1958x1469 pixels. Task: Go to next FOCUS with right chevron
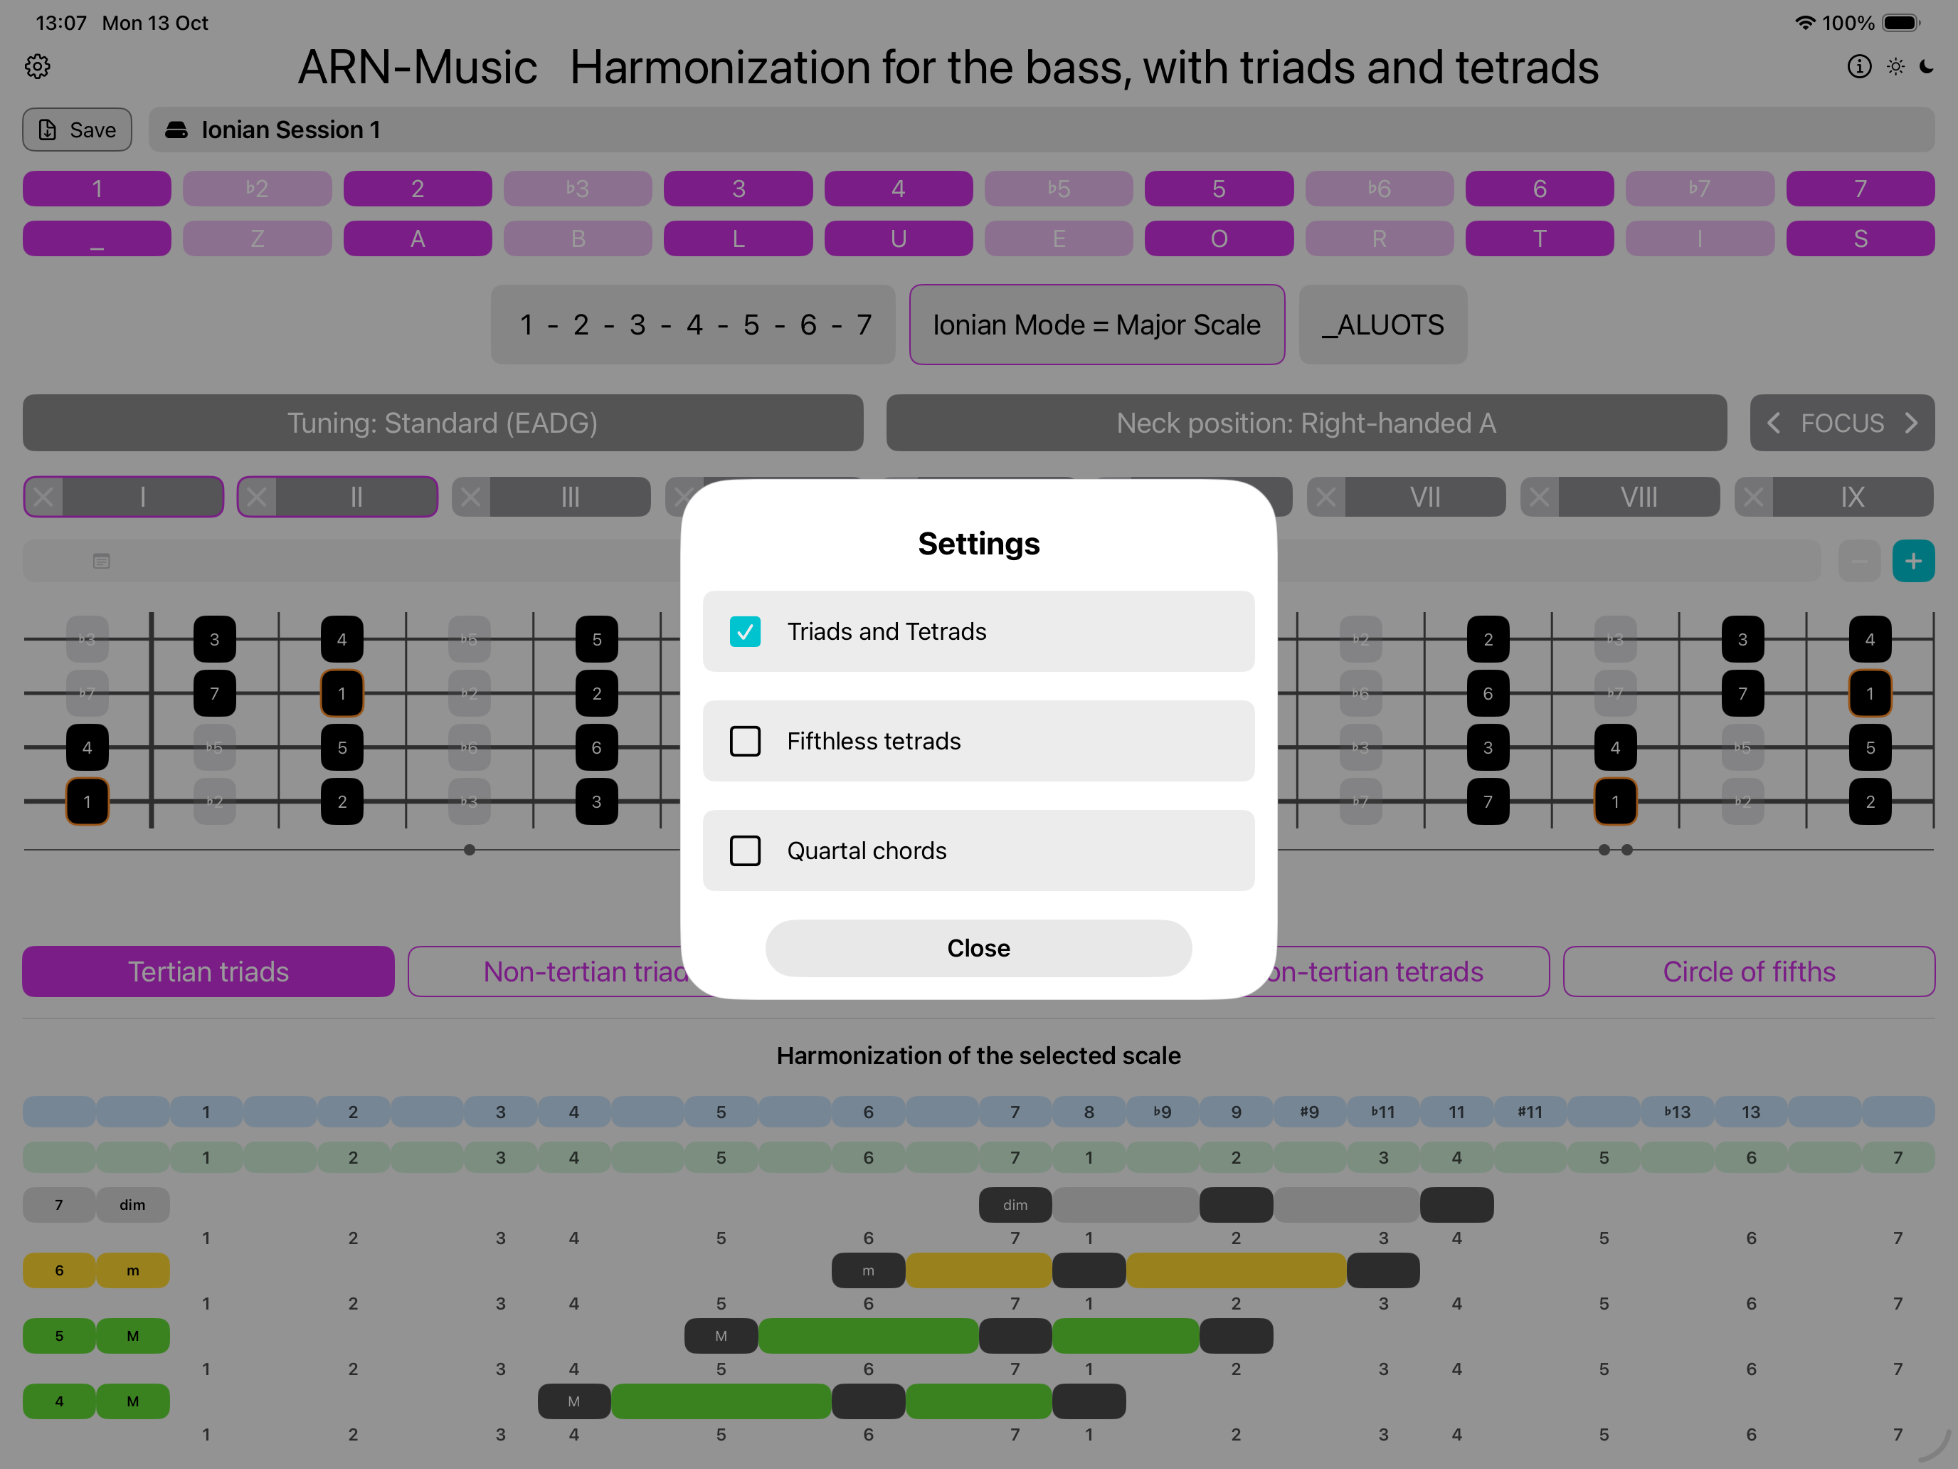tap(1911, 423)
